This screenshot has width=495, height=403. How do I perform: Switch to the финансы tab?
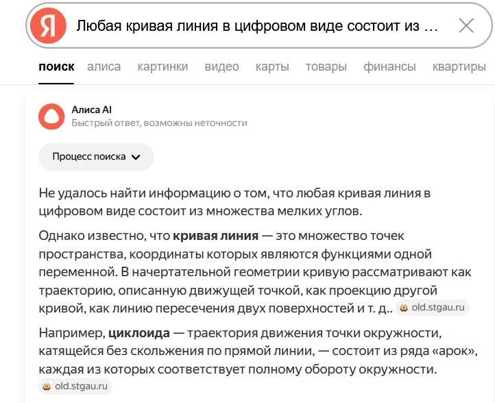pos(389,66)
